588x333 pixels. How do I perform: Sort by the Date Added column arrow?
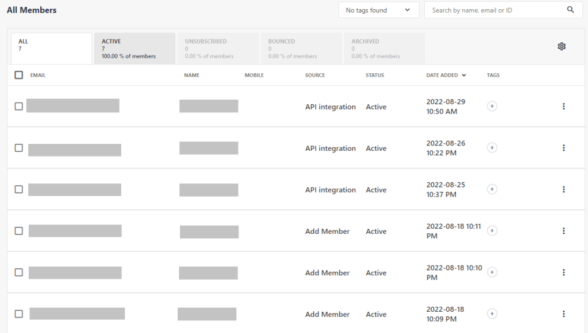click(464, 75)
